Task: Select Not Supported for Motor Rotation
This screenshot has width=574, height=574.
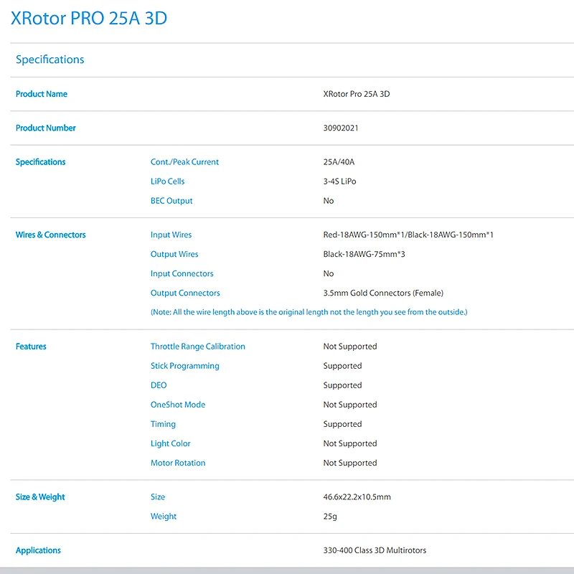Action: pos(350,463)
